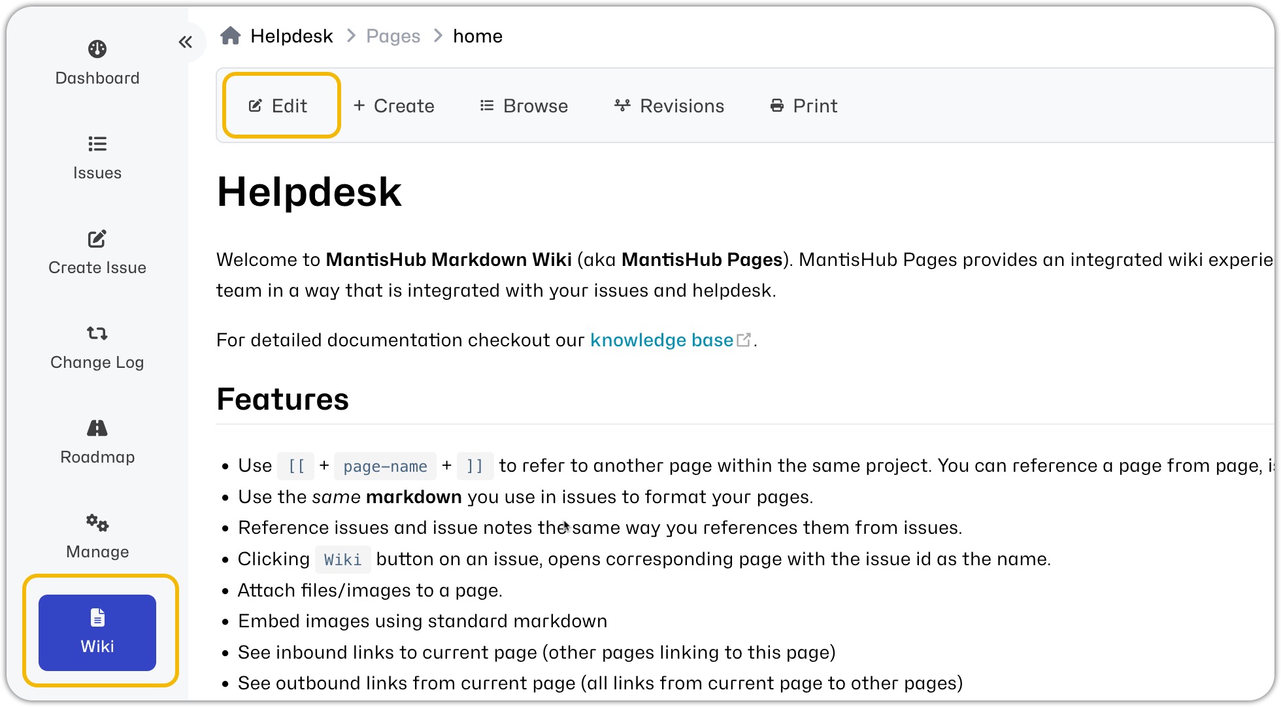Viewport: 1281px width, 707px height.
Task: Click the Roadmap road icon
Action: point(97,428)
